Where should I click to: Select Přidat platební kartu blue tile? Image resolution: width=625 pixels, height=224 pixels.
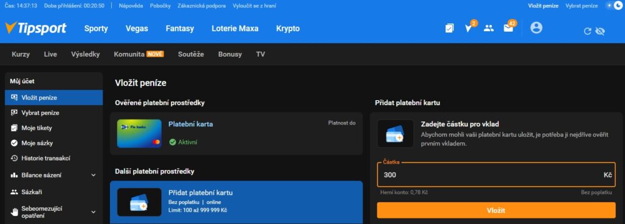(x=236, y=202)
